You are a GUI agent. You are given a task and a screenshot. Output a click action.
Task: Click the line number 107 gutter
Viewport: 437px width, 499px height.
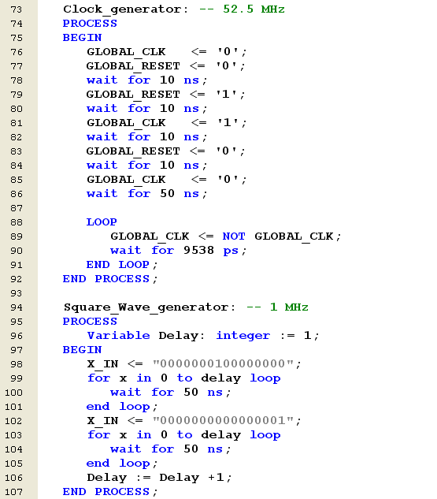pyautogui.click(x=13, y=492)
